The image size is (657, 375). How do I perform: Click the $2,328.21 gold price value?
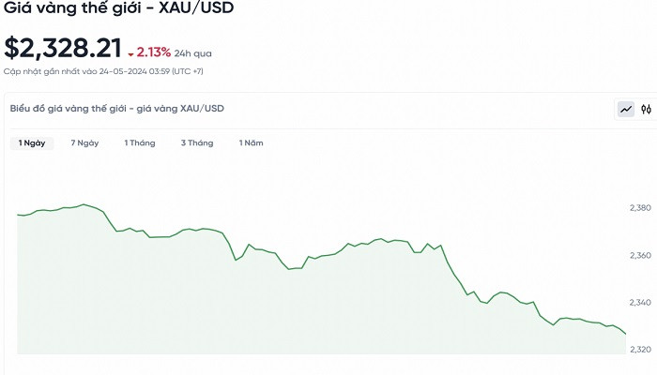pos(61,48)
